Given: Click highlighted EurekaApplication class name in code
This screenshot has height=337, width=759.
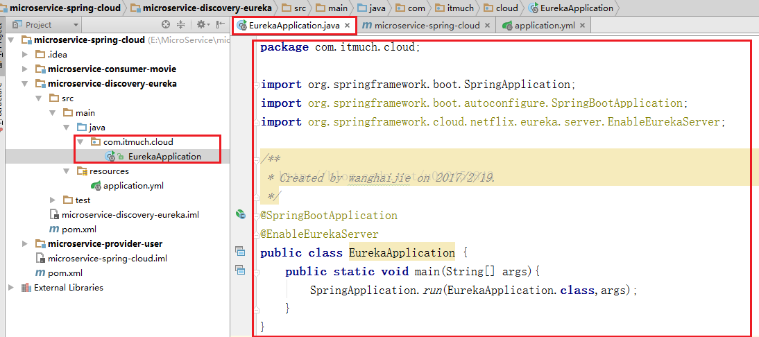Looking at the screenshot, I should coord(402,252).
